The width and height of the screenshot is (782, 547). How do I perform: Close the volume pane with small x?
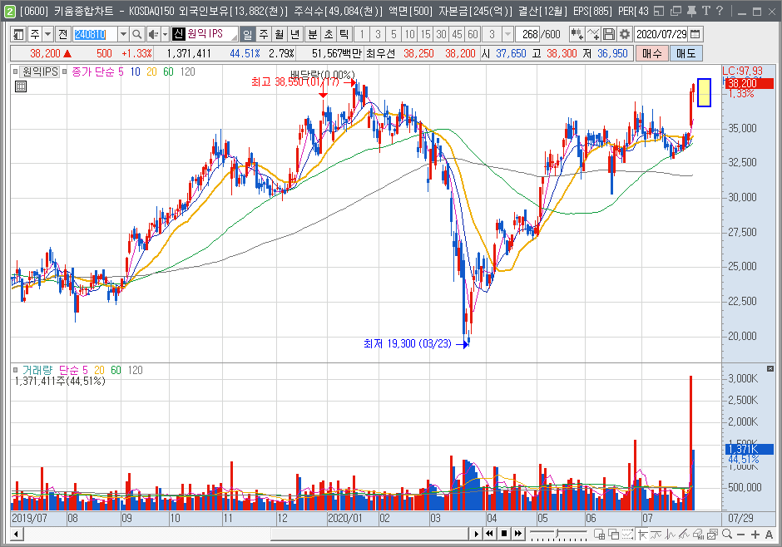tap(770, 368)
